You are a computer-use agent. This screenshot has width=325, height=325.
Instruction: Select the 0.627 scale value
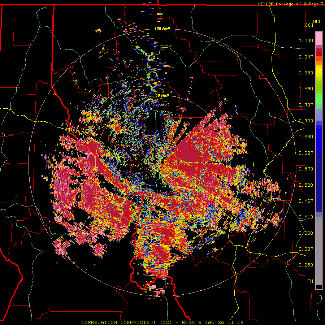[x=306, y=153]
